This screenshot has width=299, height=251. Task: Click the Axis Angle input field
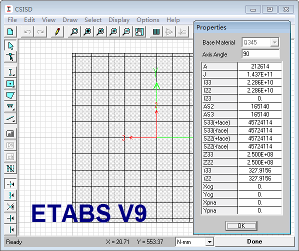coord(260,54)
